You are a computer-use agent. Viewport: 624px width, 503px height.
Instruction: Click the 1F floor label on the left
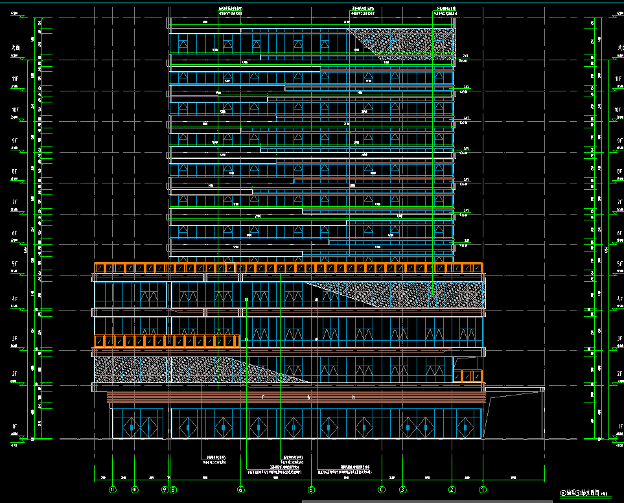tap(15, 427)
